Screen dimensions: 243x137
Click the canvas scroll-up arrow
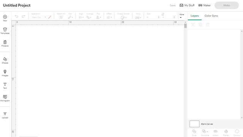(x=185, y=22)
